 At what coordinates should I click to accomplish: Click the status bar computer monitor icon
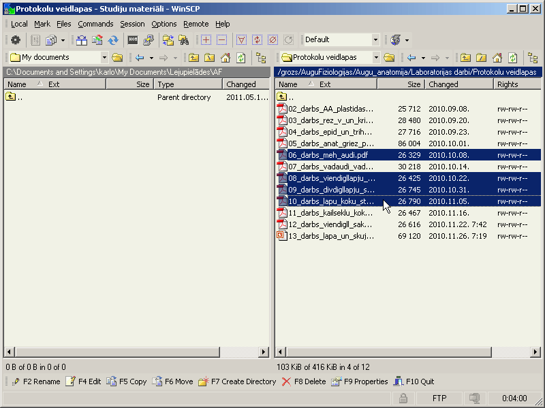click(474, 398)
